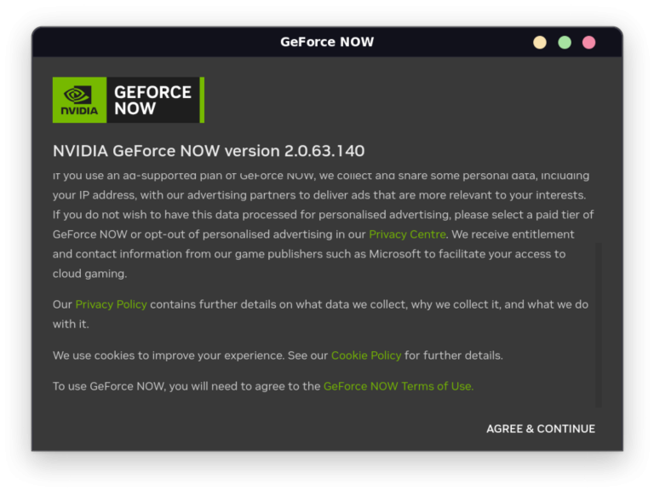Click the vertical scrollbar thumb
The width and height of the screenshot is (654, 491).
pos(598,324)
